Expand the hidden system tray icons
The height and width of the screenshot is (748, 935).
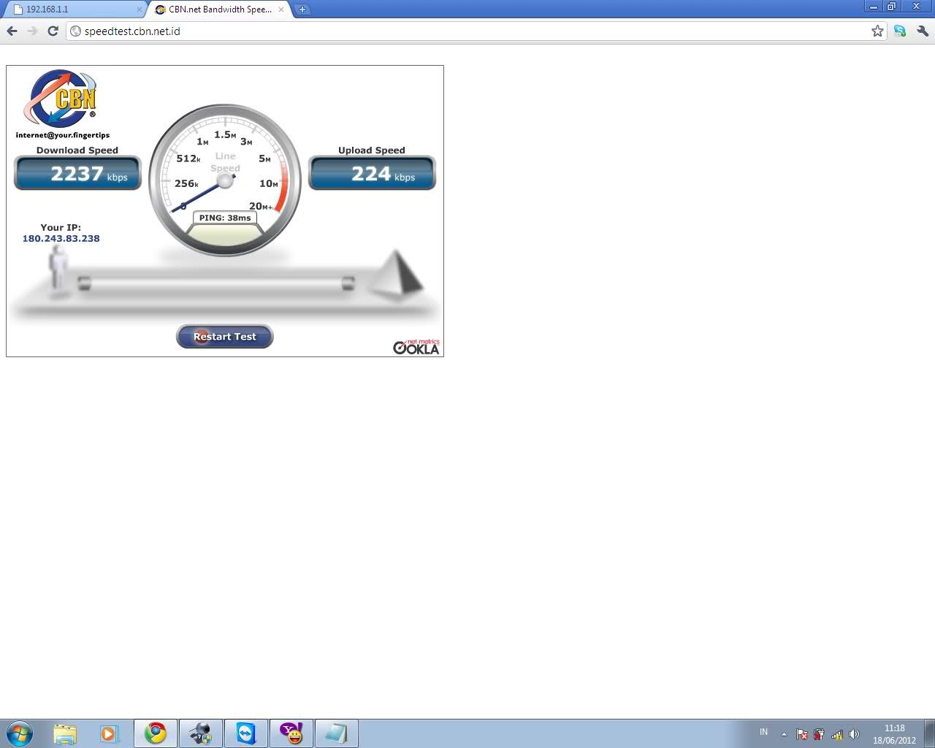pos(784,734)
